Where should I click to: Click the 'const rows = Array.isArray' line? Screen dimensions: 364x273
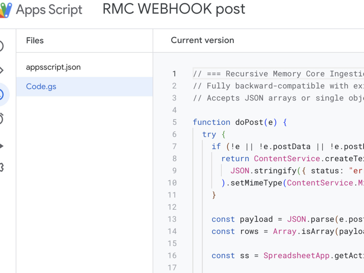[288, 231]
